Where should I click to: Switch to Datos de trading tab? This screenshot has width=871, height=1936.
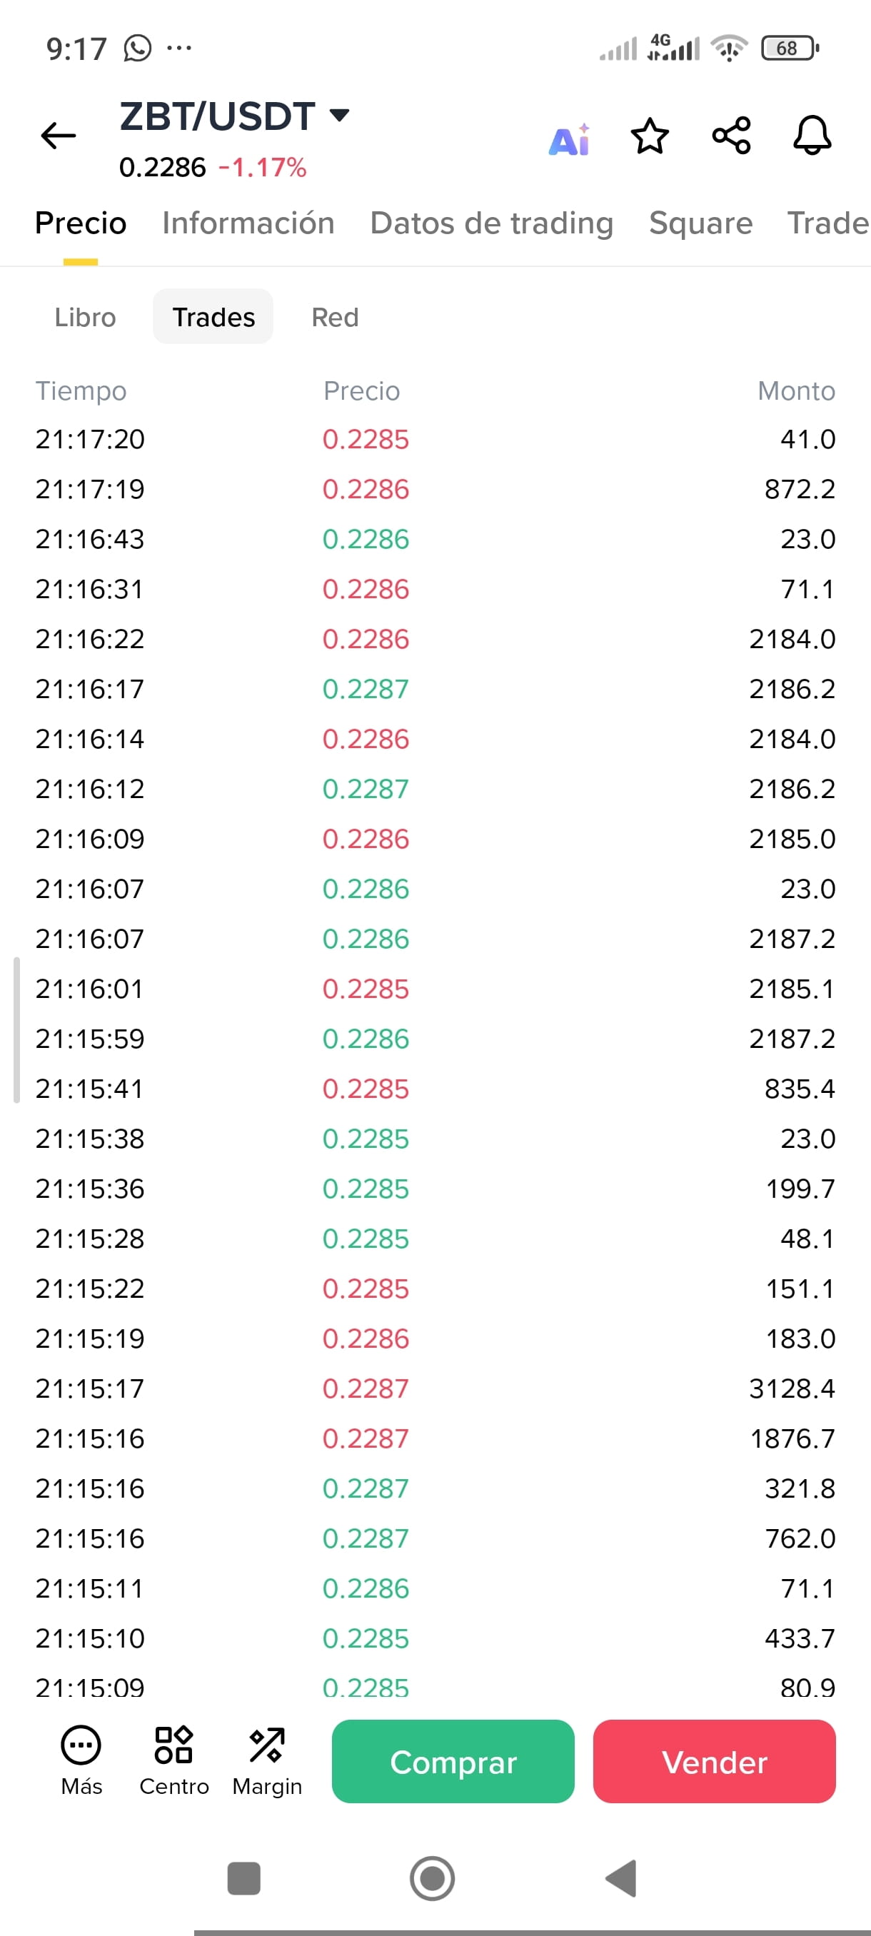click(x=491, y=223)
